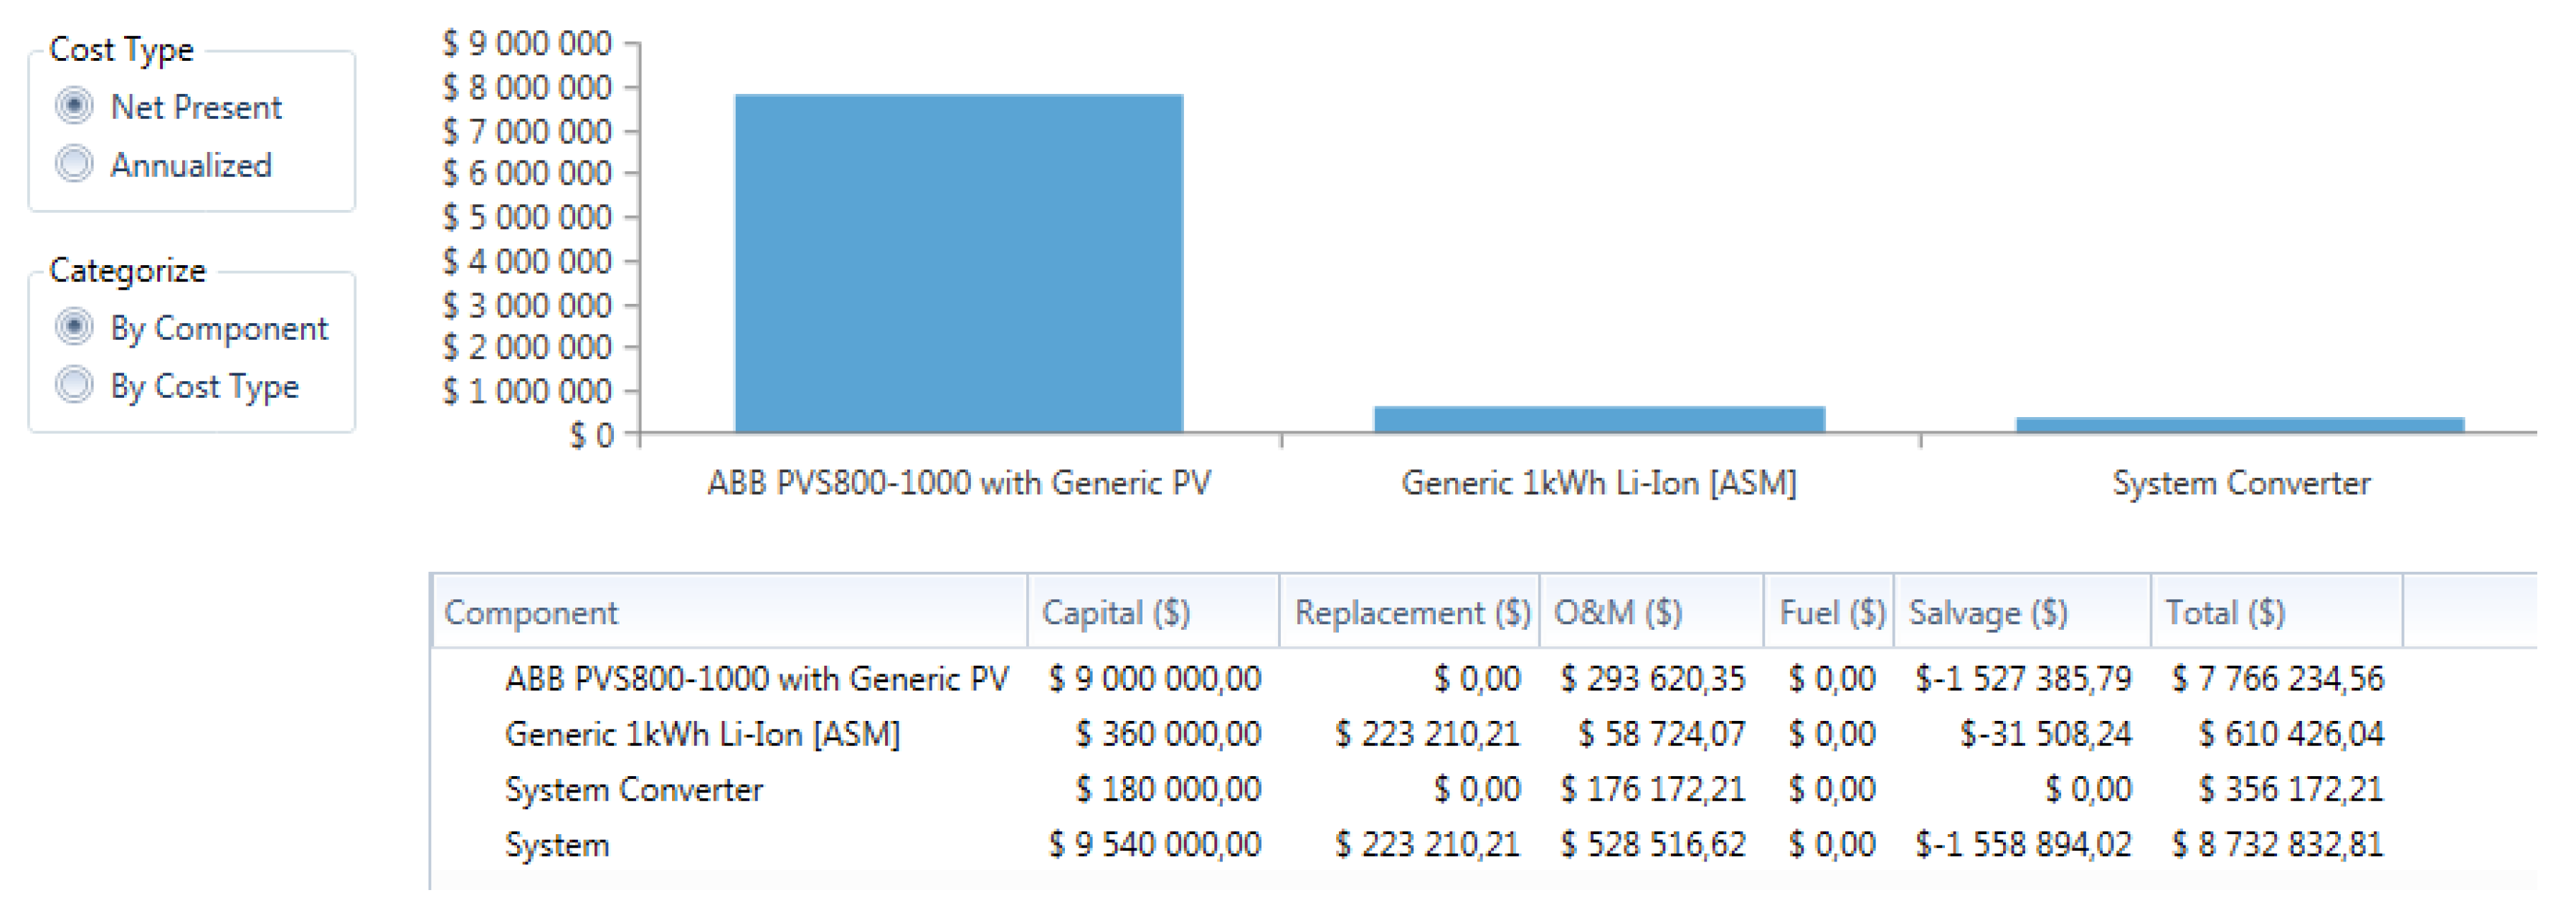Screen dimensions: 2576x908
Task: Select the System Converter table row
Action: pos(633,790)
